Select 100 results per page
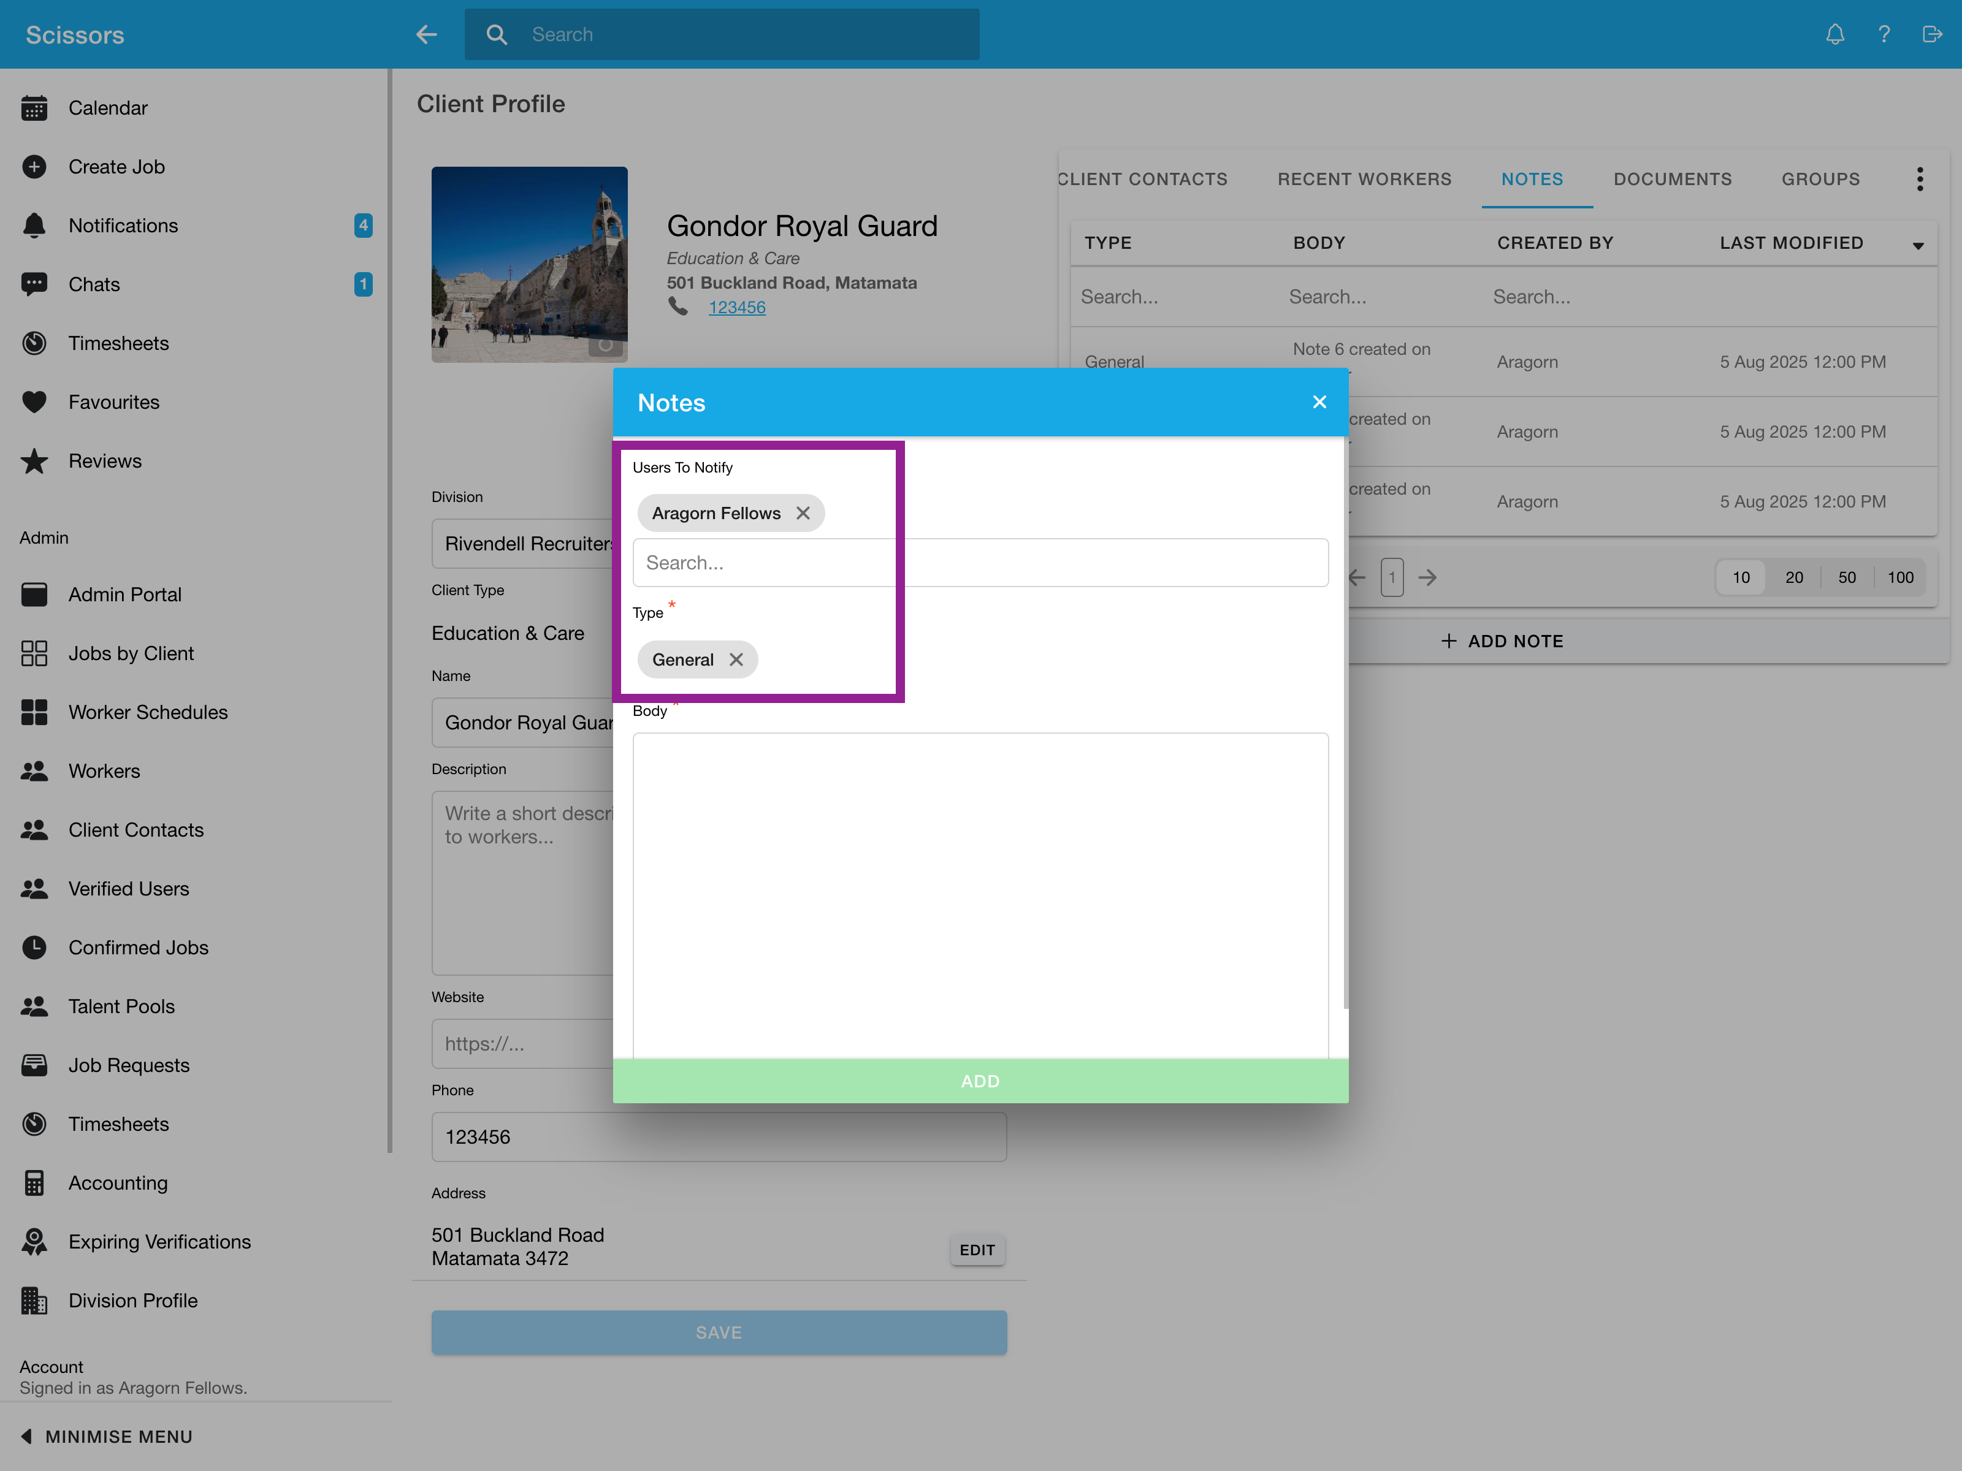Screen dimensions: 1962x1471 (x=1900, y=576)
